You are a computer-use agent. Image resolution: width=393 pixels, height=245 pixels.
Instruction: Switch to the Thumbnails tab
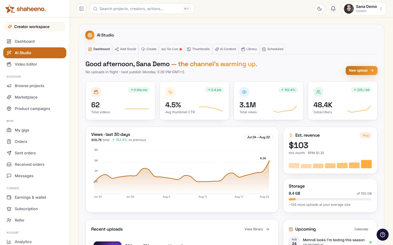coord(198,49)
